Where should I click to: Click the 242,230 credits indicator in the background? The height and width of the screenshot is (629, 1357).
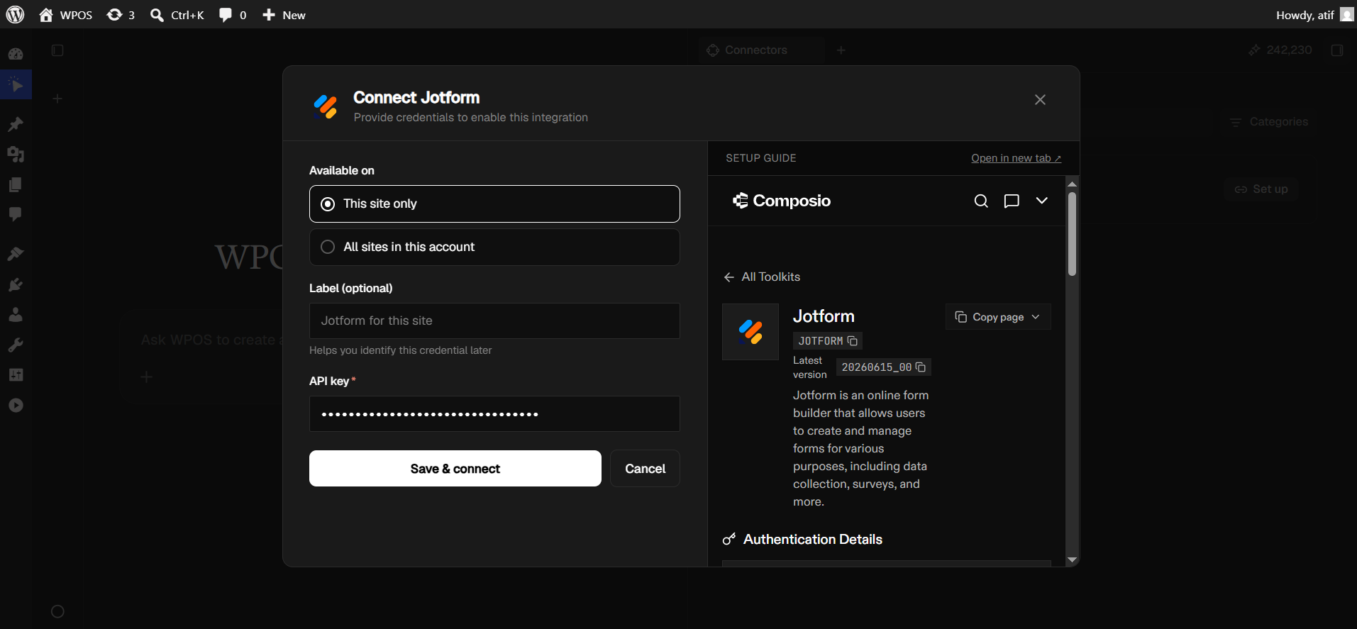point(1280,50)
